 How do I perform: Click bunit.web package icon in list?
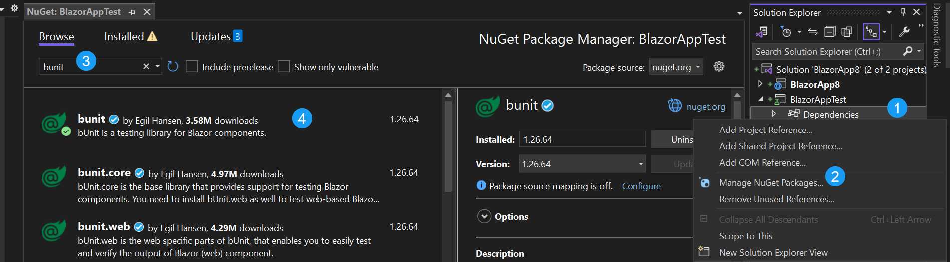pyautogui.click(x=54, y=231)
